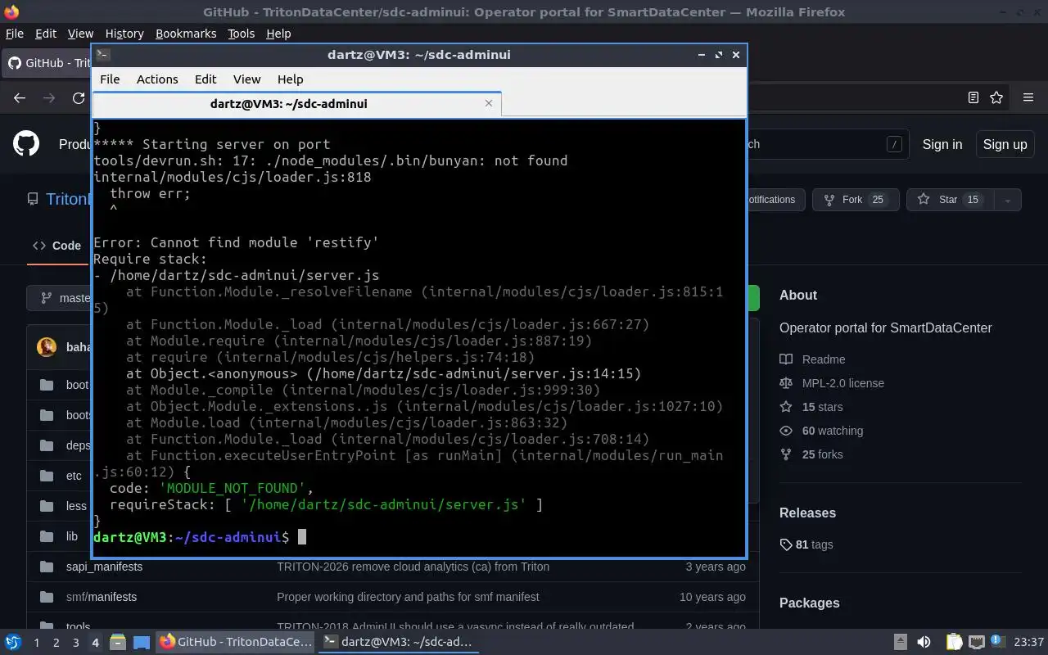Open smf manifest commit message link

tap(408, 597)
